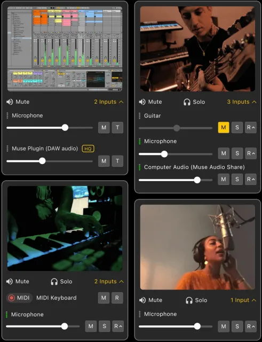The image size is (262, 342).
Task: Click the speaker Mute icon under guitarist video
Action: pyautogui.click(x=142, y=102)
